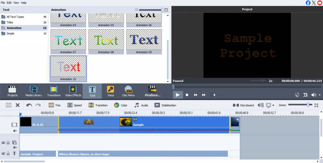The image size is (323, 163).
Task: Open the Voice recording tool
Action: point(111,91)
